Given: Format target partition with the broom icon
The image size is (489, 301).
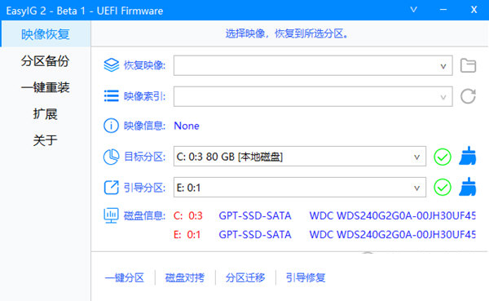Looking at the screenshot, I should [468, 156].
